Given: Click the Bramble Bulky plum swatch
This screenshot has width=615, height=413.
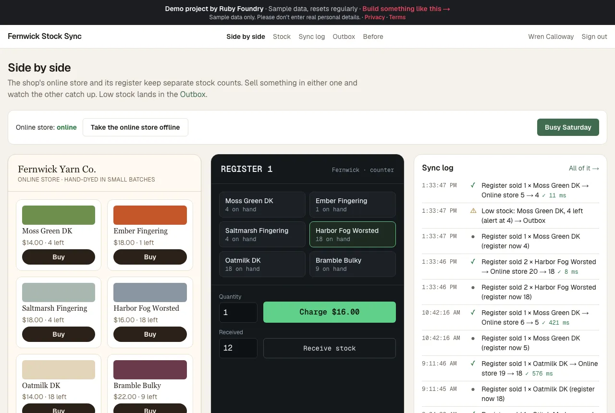Looking at the screenshot, I should [x=150, y=370].
